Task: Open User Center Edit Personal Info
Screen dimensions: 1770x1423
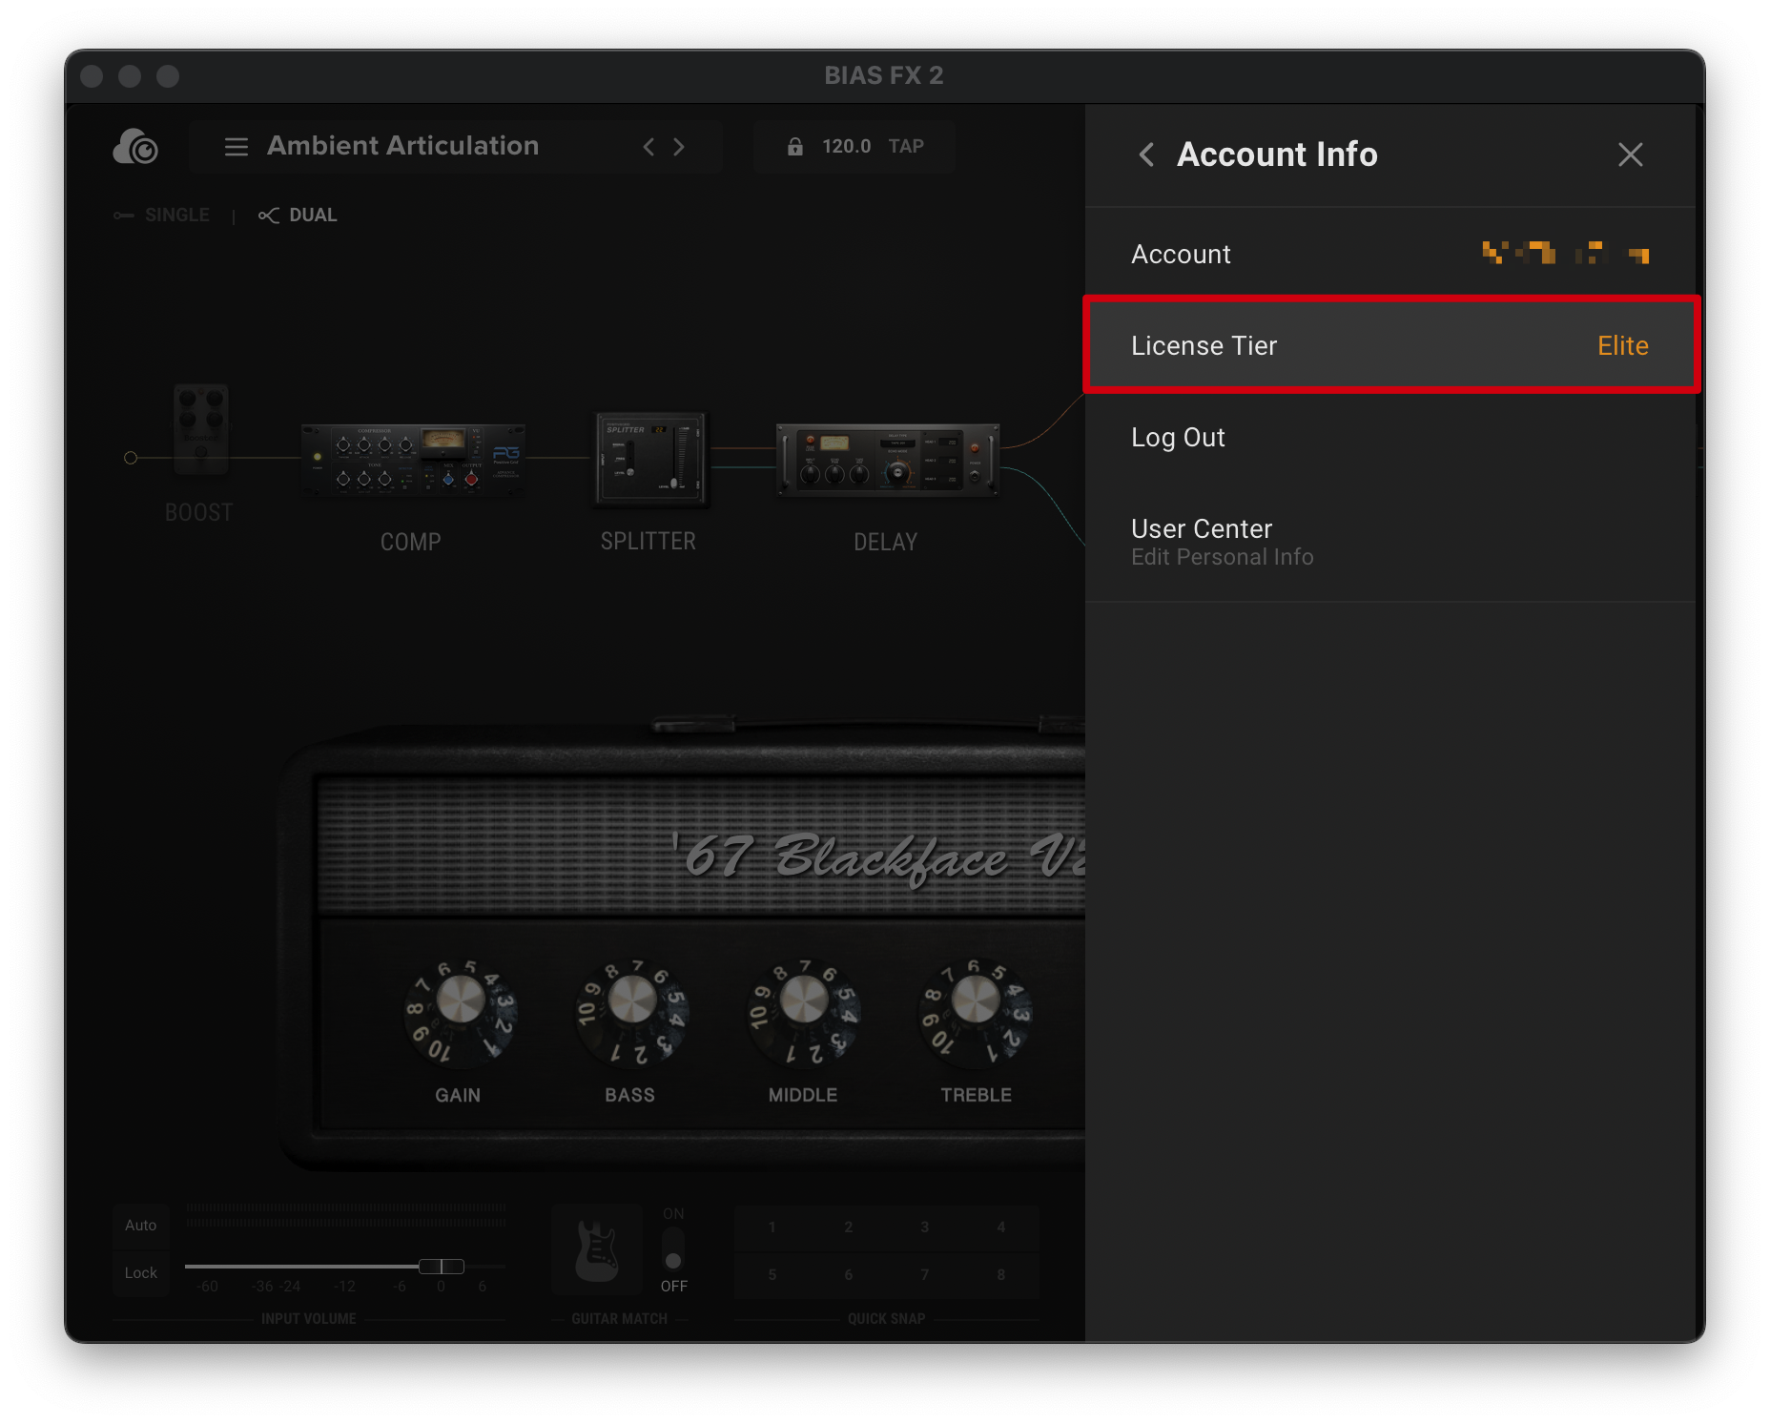Action: tap(1390, 542)
